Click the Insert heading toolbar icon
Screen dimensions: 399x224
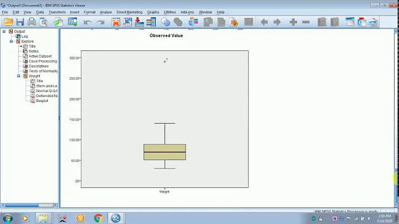click(350, 22)
